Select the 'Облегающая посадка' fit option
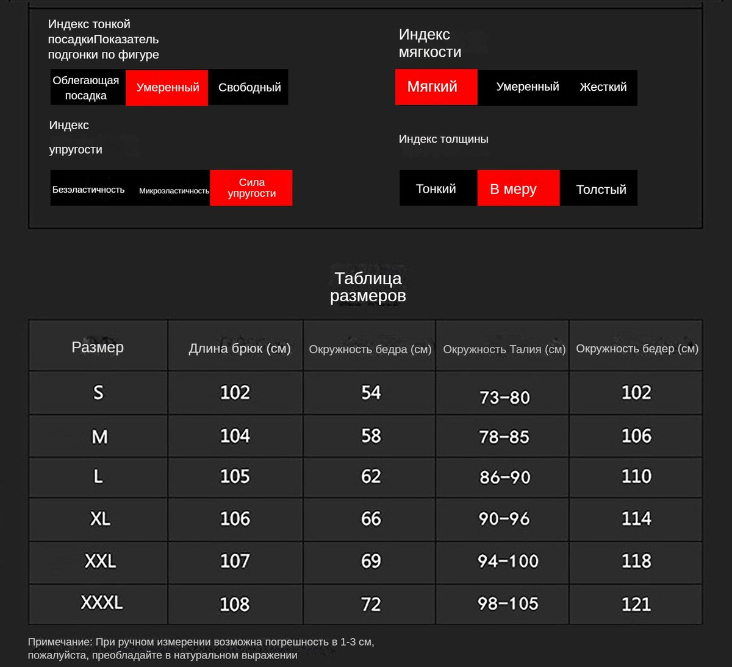The width and height of the screenshot is (732, 667). point(87,88)
